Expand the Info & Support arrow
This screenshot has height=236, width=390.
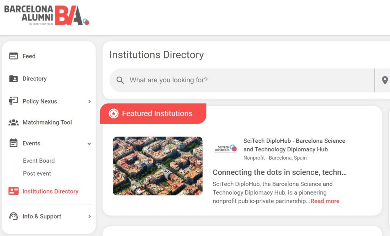(x=90, y=216)
